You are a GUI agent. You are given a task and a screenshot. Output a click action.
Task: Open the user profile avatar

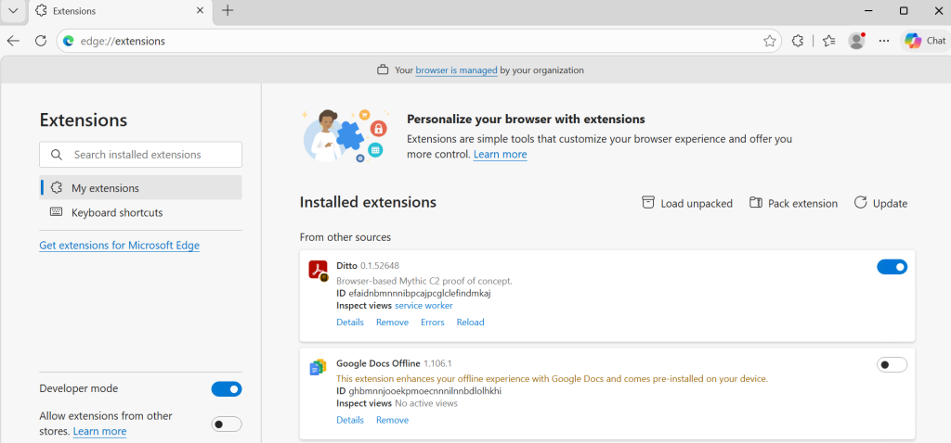[x=856, y=41]
